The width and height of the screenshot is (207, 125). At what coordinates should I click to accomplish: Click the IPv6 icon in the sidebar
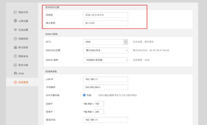(15, 73)
